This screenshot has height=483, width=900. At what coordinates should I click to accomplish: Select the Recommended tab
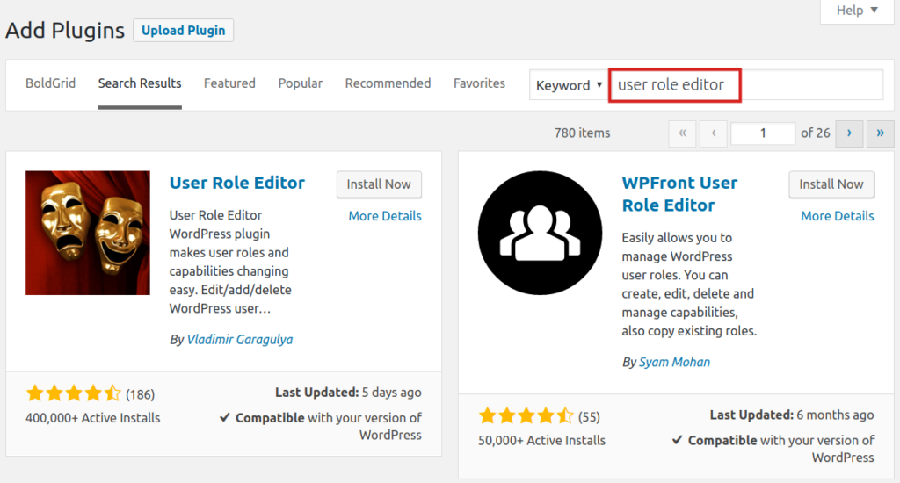click(388, 83)
